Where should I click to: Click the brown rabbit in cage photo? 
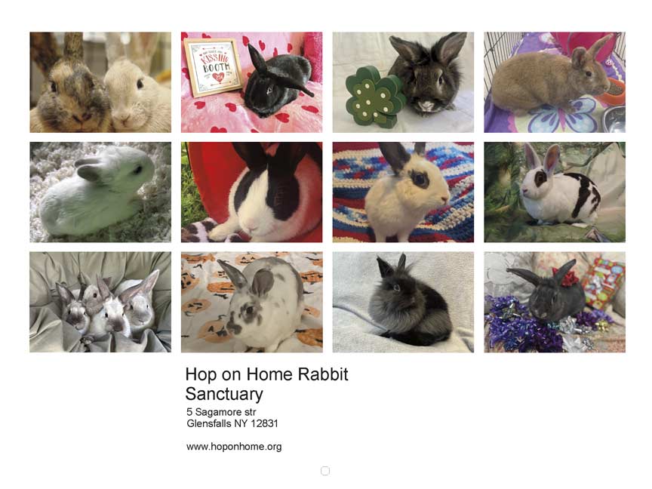coord(555,82)
